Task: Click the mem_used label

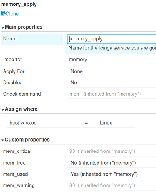Action: click(x=16, y=174)
